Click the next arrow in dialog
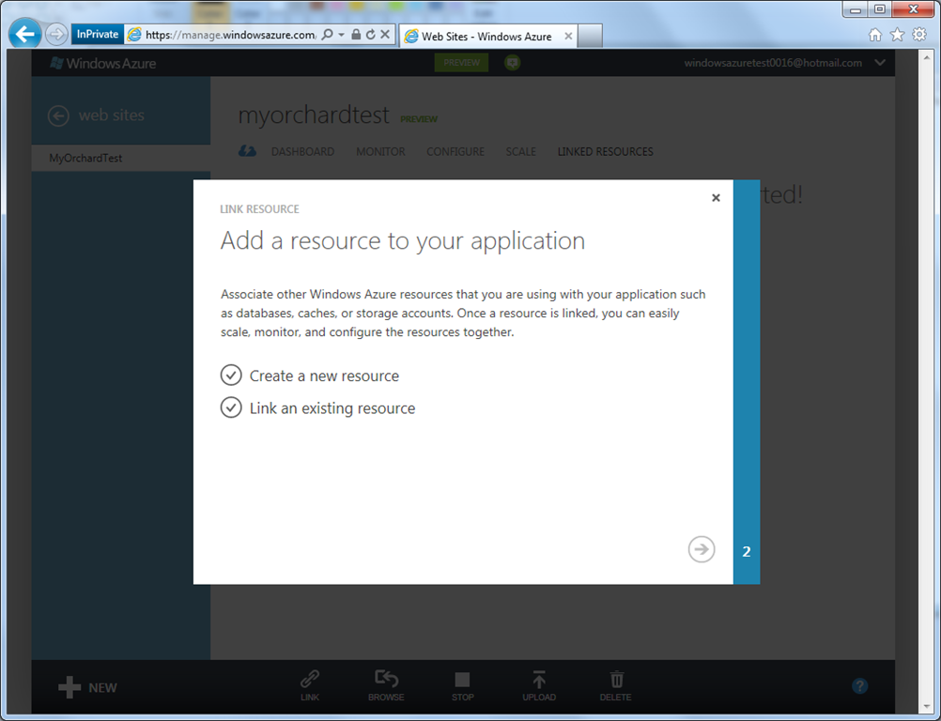This screenshot has width=941, height=721. pos(701,549)
